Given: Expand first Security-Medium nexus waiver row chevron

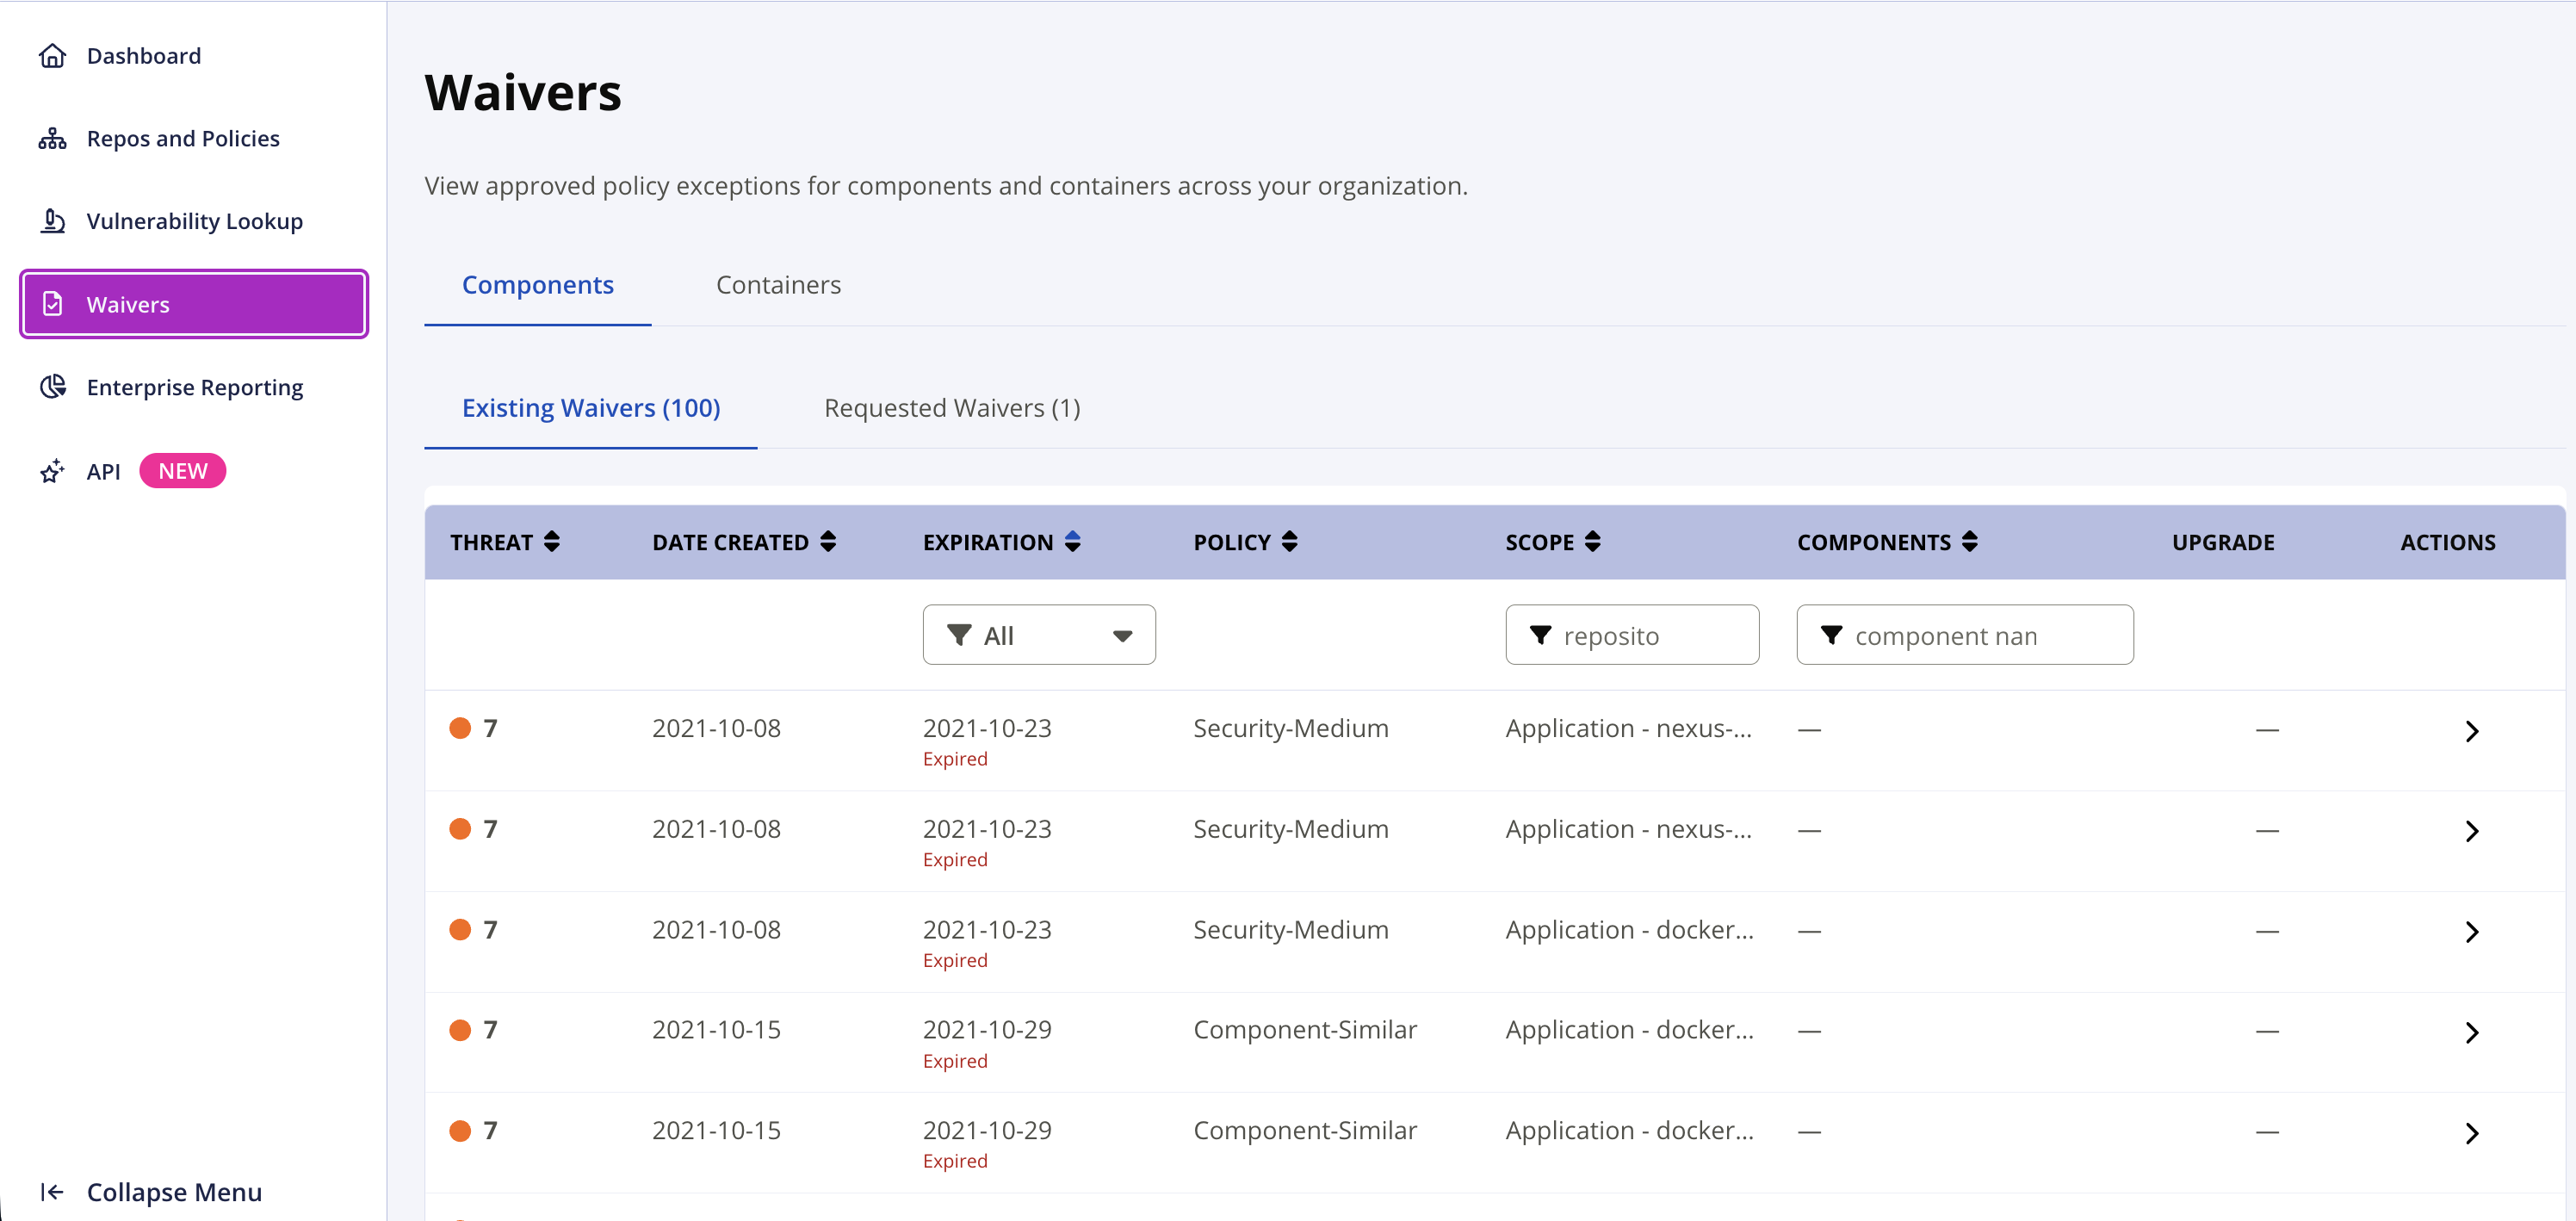Looking at the screenshot, I should [x=2472, y=731].
